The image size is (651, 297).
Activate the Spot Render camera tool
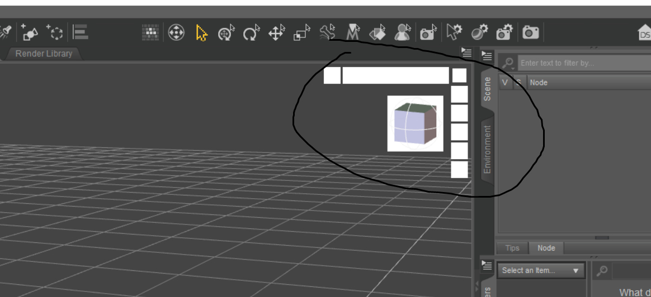point(428,32)
